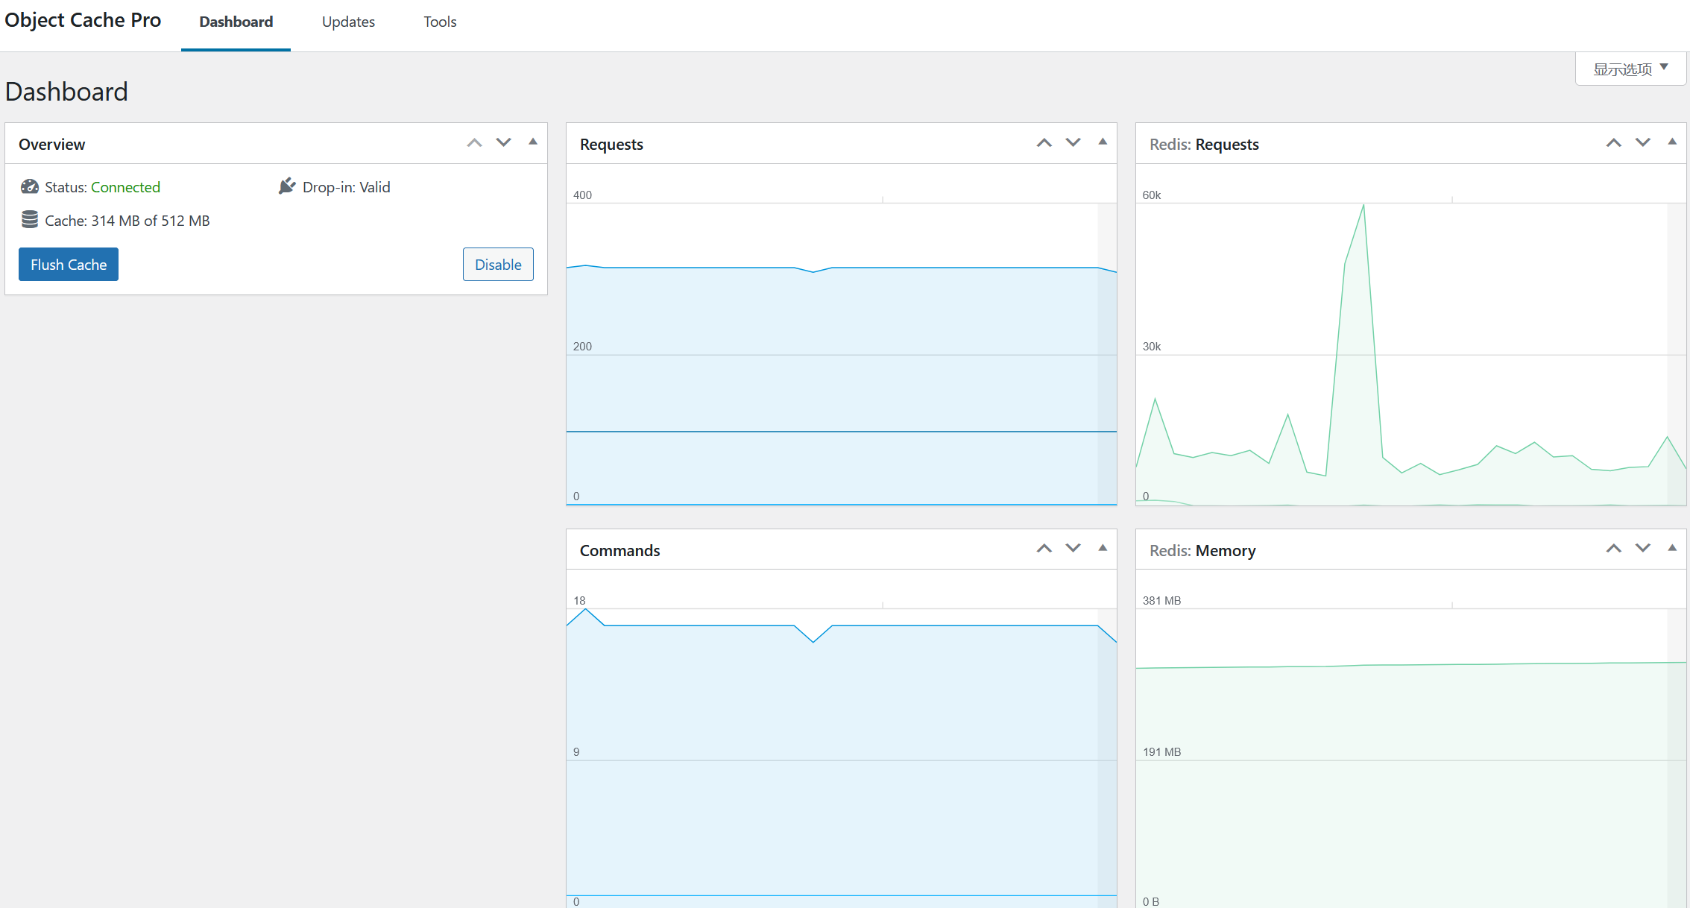
Task: Click the Cache: 314 MB of 512 MB text
Action: (127, 221)
